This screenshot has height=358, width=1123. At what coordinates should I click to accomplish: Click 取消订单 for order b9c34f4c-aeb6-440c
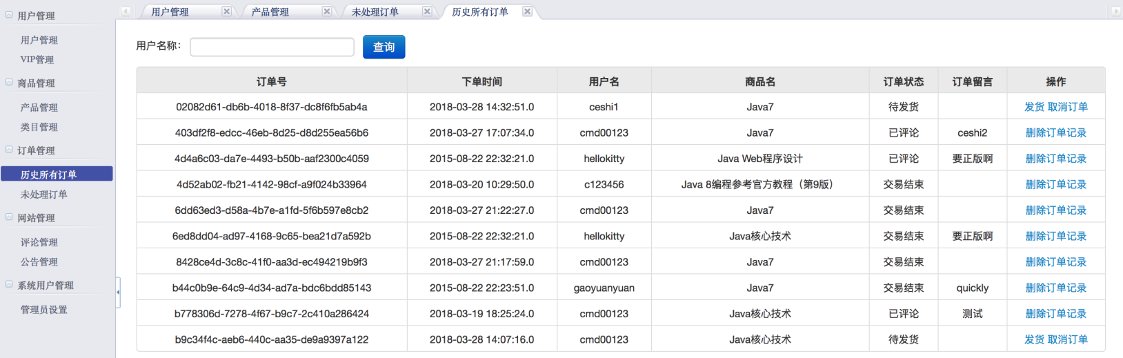(1068, 339)
